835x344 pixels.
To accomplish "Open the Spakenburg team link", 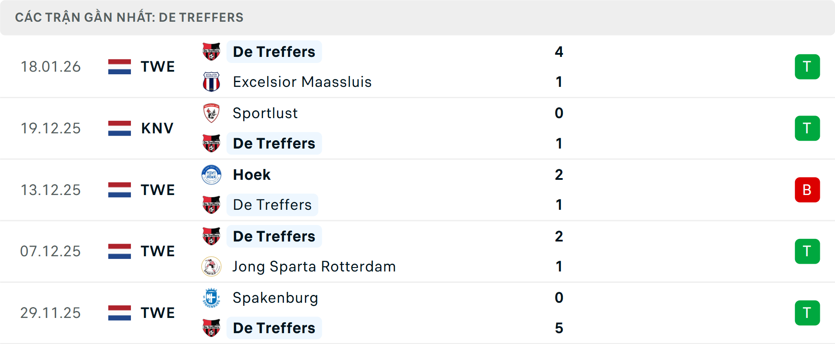I will (x=275, y=298).
